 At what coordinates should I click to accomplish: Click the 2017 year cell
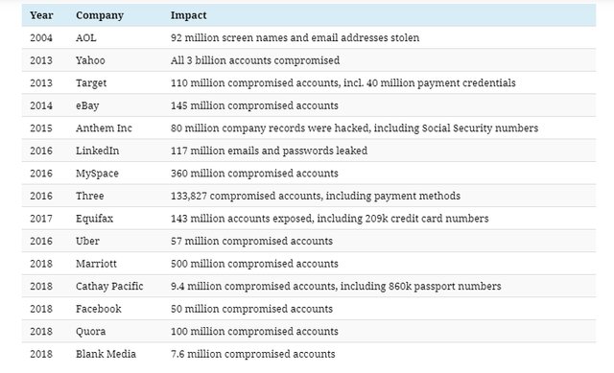41,219
